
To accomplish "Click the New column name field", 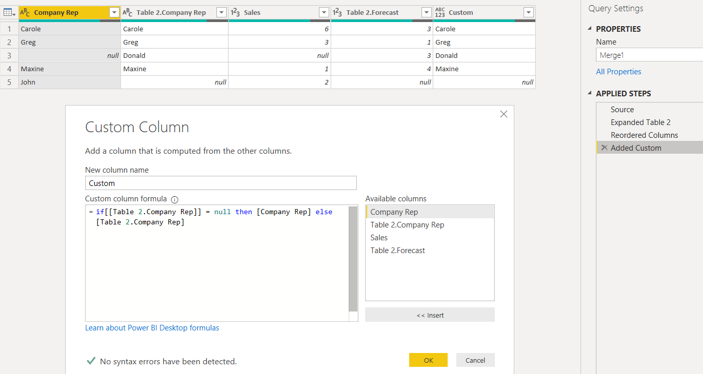I will pos(220,183).
